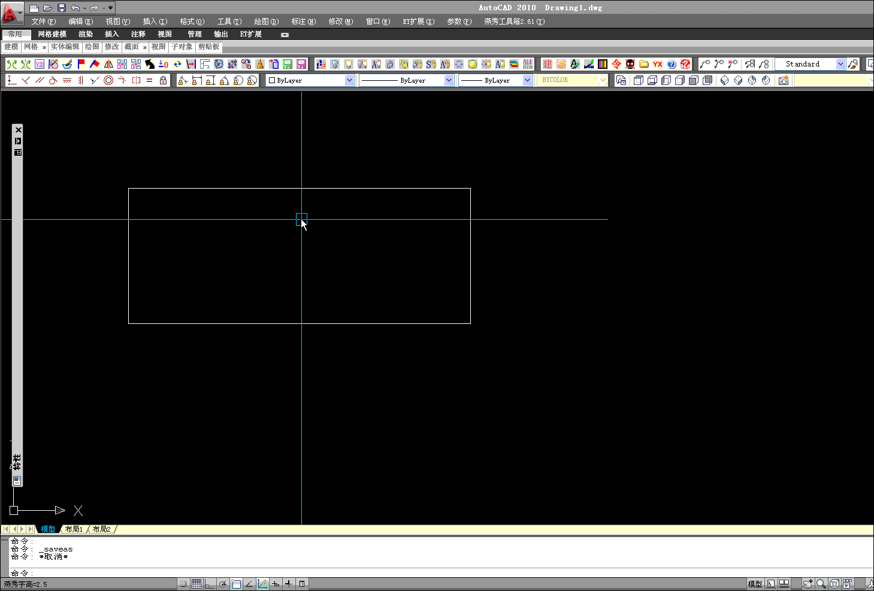Click the padlock icon in modify toolbar

[x=163, y=80]
